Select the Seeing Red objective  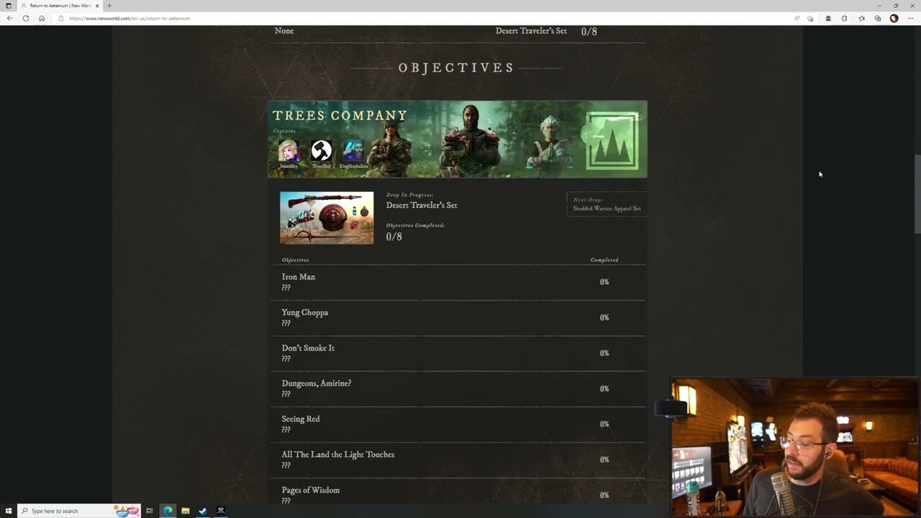pyautogui.click(x=458, y=424)
